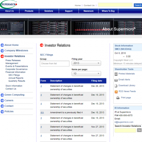Open the About Us menu
Screen dimensions: 142x142
(9, 11)
